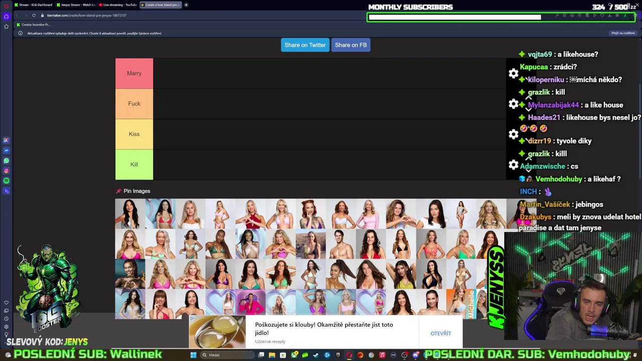This screenshot has width=642, height=361.
Task: Open Steam from the taskbar
Action: [x=316, y=355]
